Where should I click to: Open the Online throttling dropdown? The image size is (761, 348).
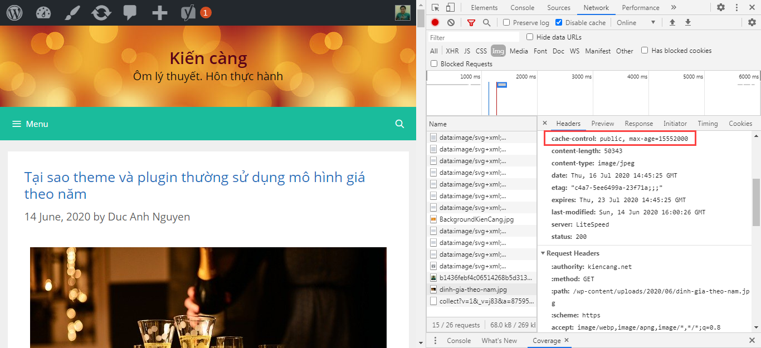pyautogui.click(x=636, y=22)
